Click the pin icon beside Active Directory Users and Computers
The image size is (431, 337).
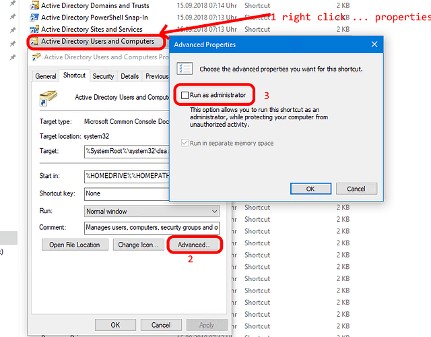click(x=13, y=43)
